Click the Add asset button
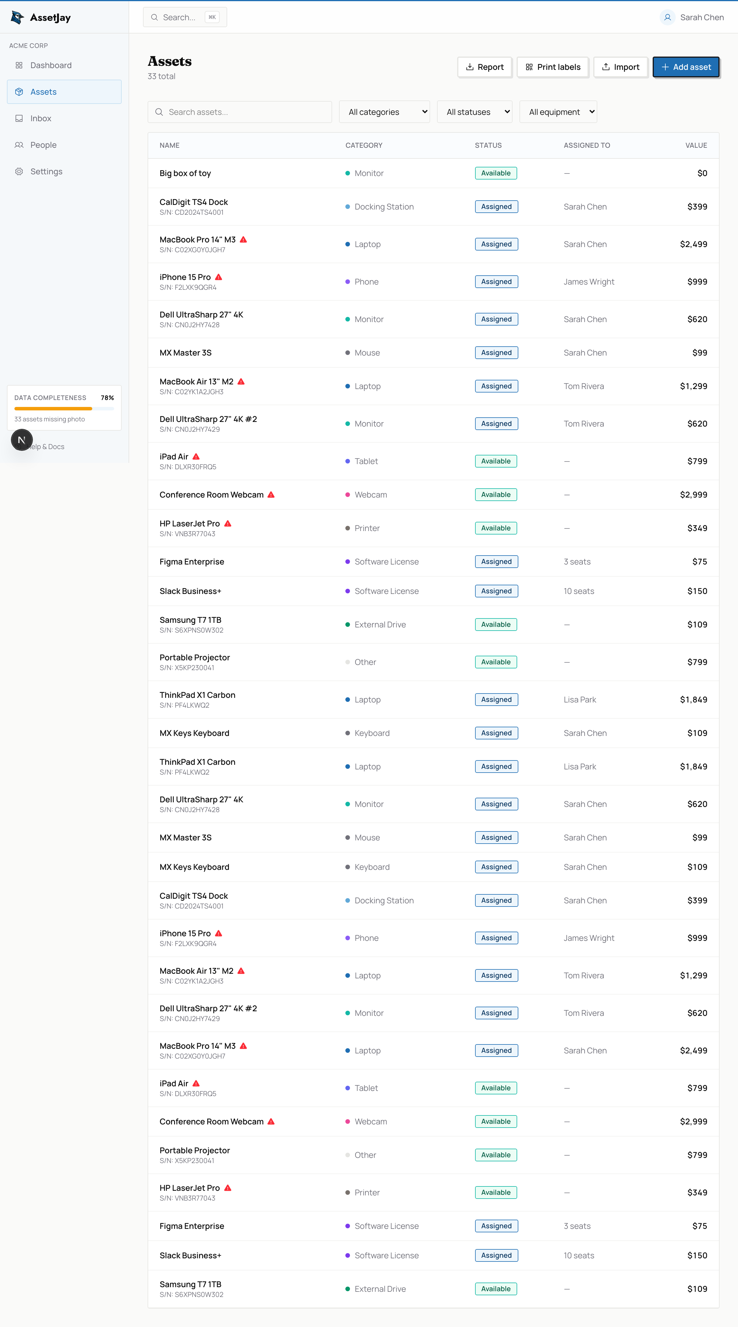Screen dimensions: 738x1327 pyautogui.click(x=686, y=67)
